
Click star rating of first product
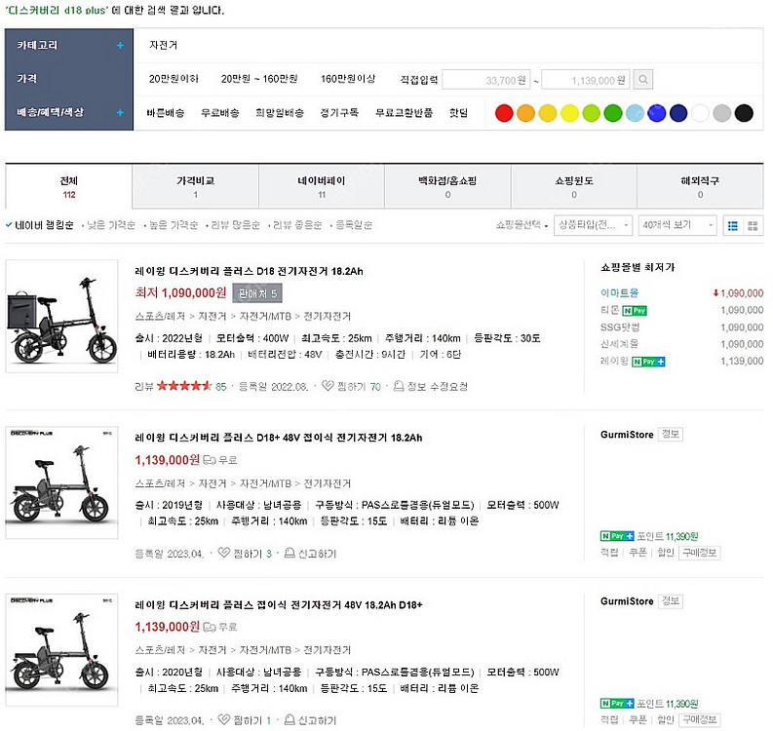coord(184,386)
